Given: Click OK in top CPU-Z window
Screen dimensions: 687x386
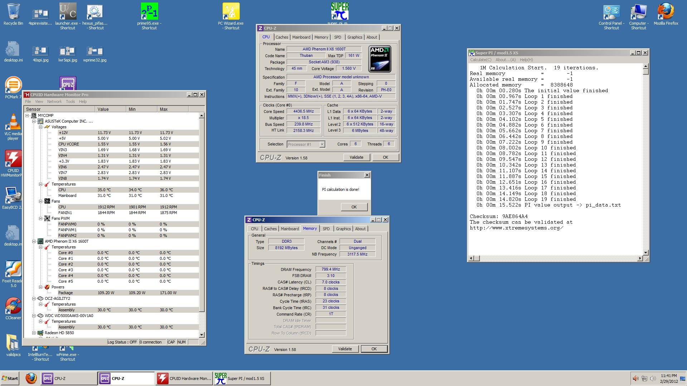Looking at the screenshot, I should coord(385,157).
